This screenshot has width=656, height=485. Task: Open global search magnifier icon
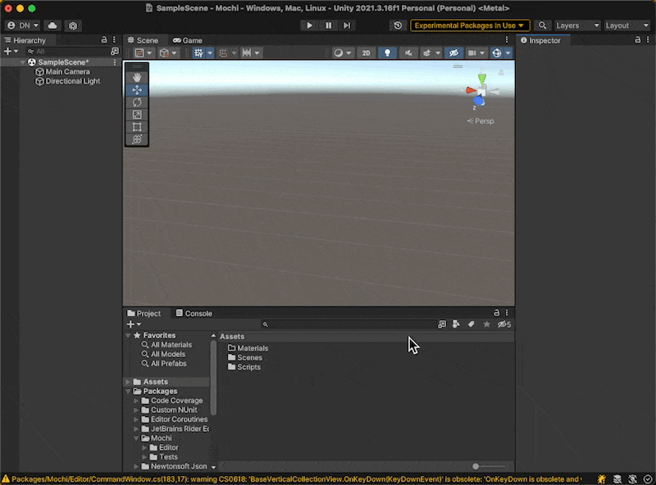543,25
